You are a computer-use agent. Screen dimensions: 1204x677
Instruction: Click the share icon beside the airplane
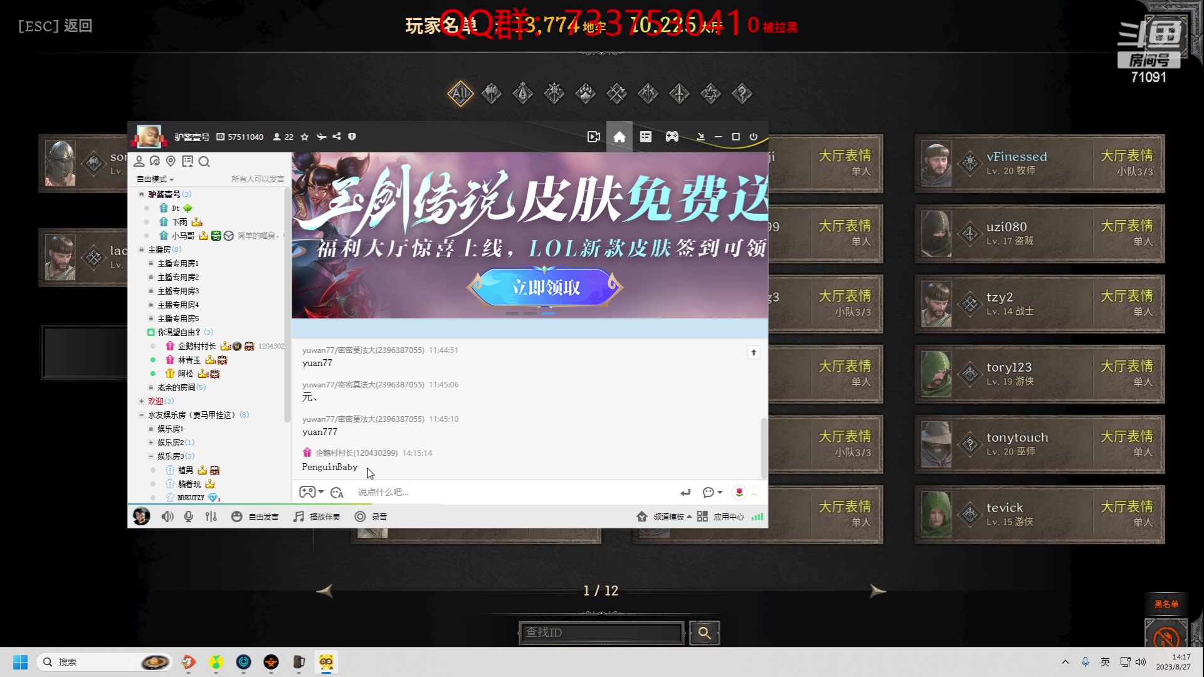click(x=337, y=137)
